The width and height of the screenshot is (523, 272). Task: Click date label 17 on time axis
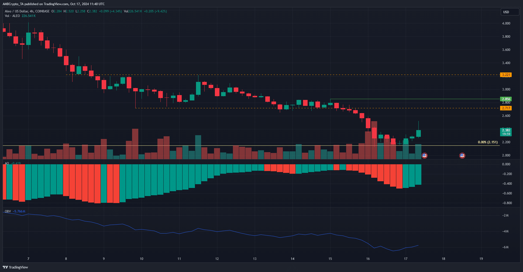406,259
